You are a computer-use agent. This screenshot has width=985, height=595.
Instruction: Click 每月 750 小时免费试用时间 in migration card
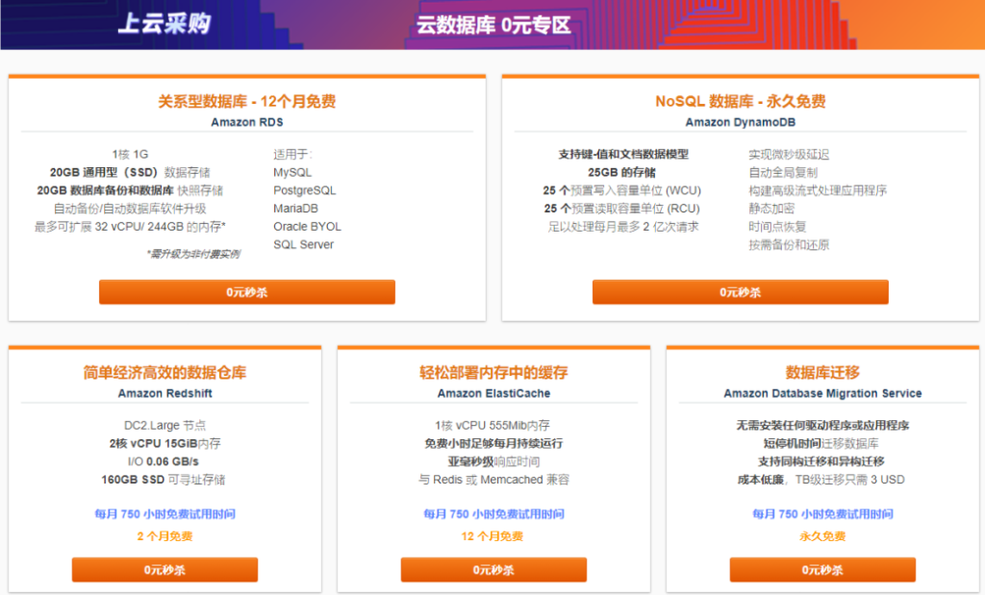click(822, 515)
